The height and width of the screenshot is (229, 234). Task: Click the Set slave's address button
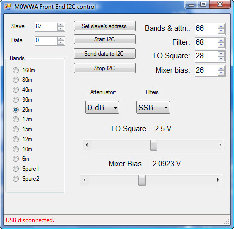(x=105, y=26)
